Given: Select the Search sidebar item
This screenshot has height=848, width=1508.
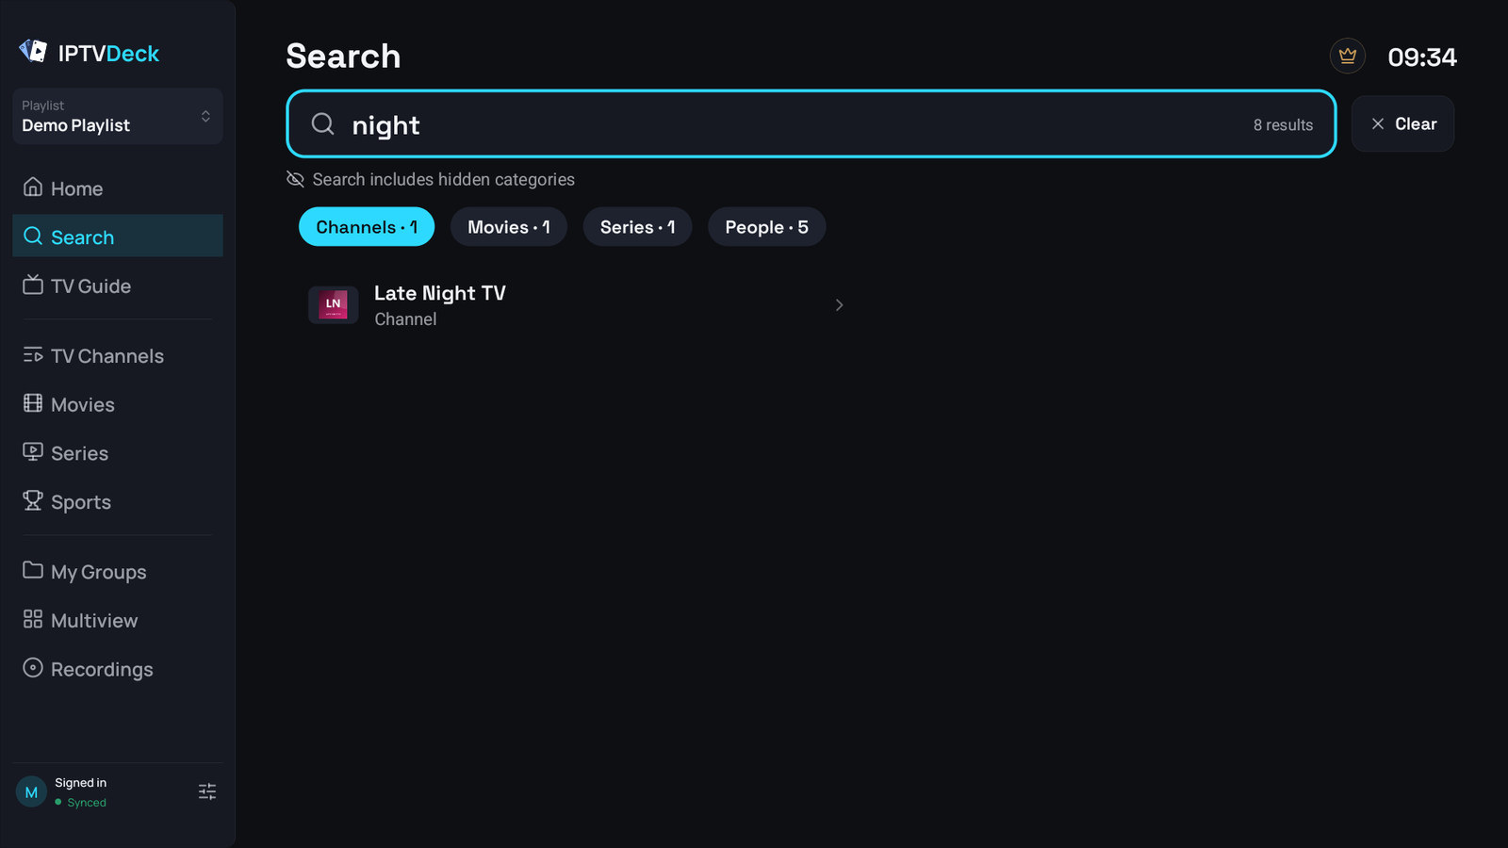Looking at the screenshot, I should click(118, 236).
